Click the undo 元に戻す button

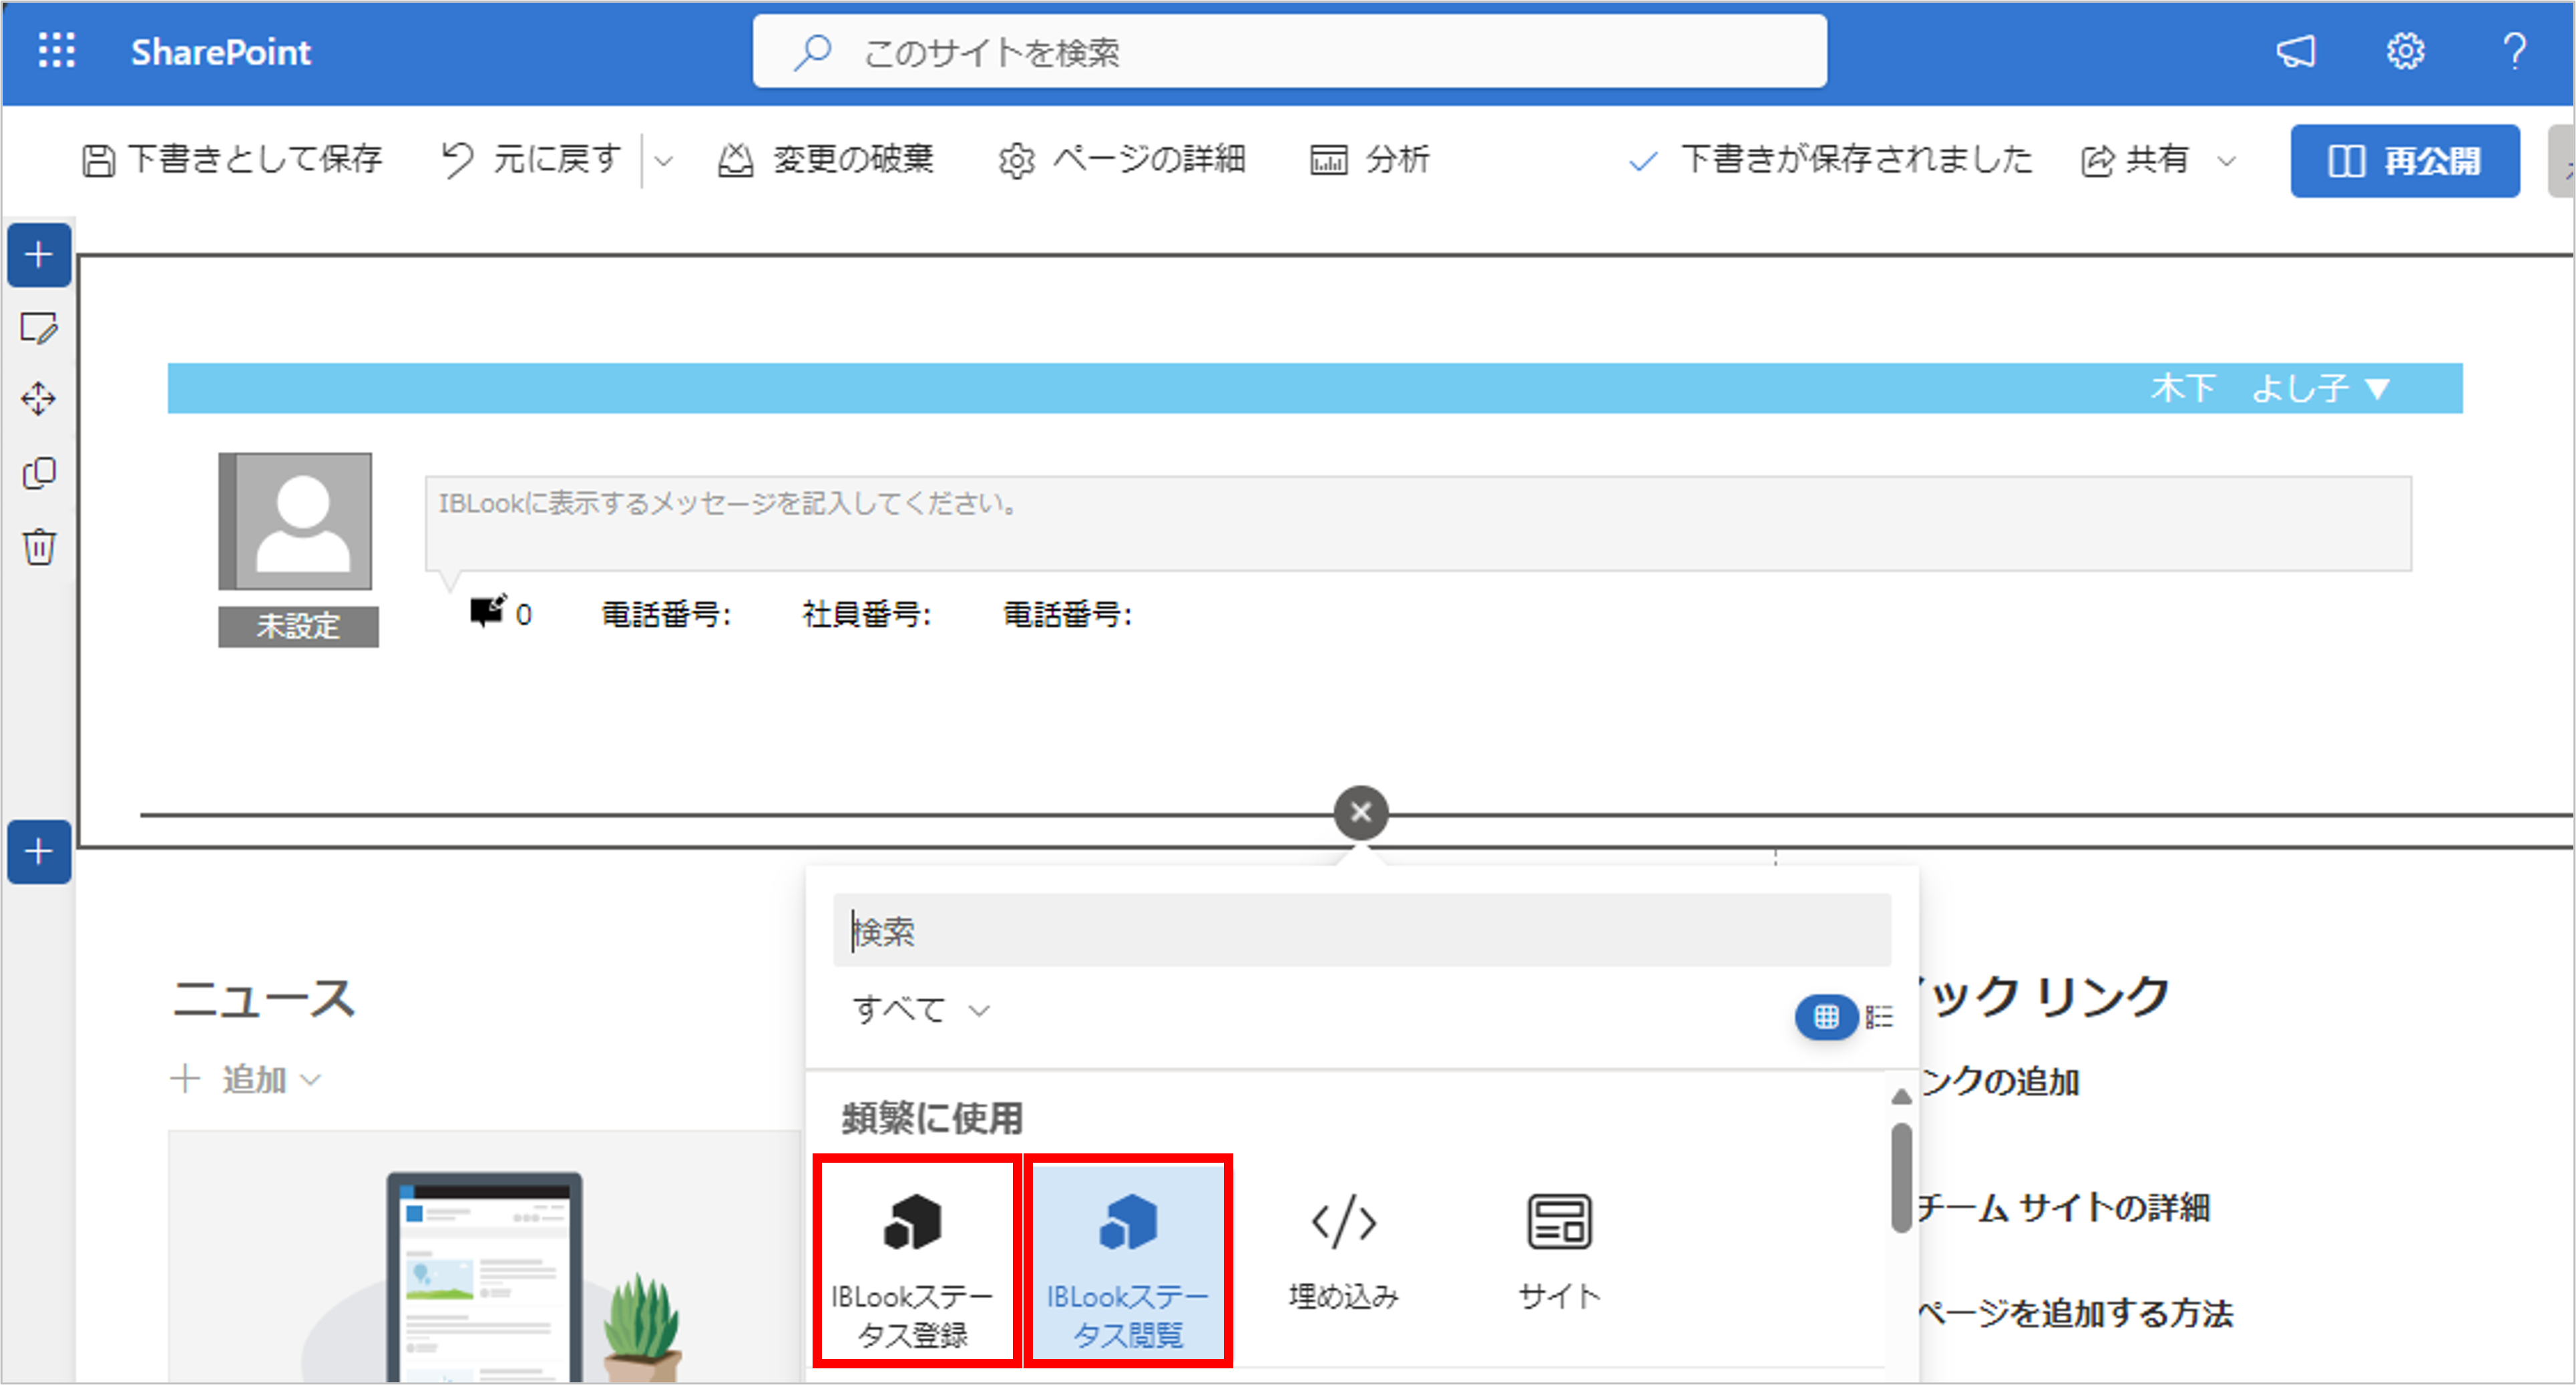(x=532, y=160)
